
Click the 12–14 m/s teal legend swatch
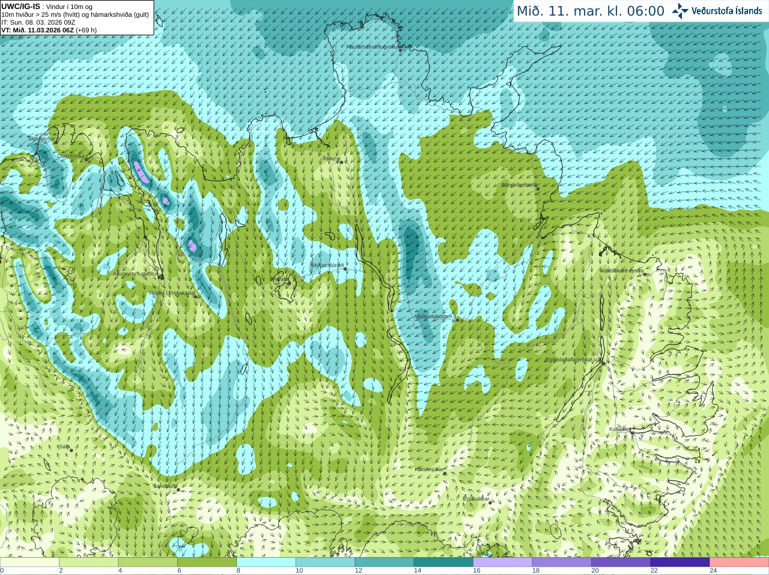pos(384,562)
